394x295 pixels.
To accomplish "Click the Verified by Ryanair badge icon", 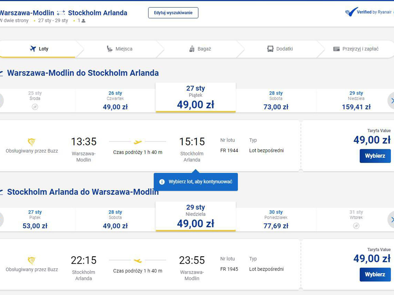I will (352, 12).
